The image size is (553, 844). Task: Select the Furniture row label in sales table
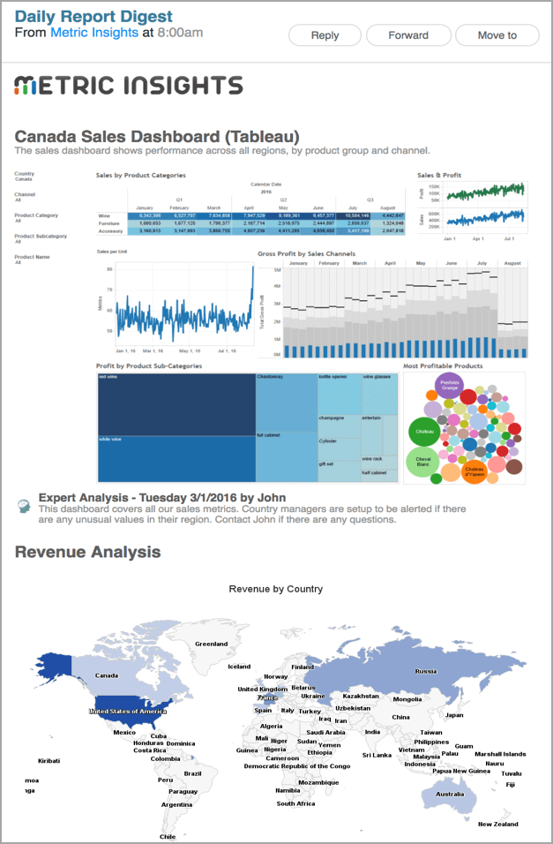(x=109, y=223)
